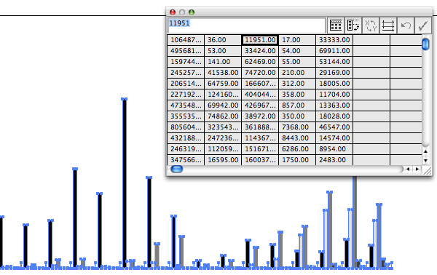The image size is (437, 275).
Task: Click the horizontal scrollbar thumb
Action: (177, 169)
